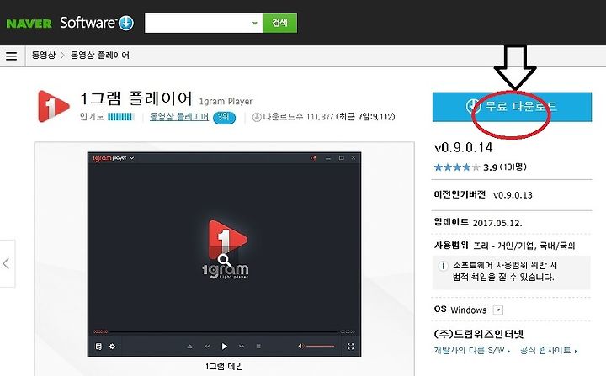Open settings gear in the player screenshot
The width and height of the screenshot is (606, 376).
(x=113, y=347)
